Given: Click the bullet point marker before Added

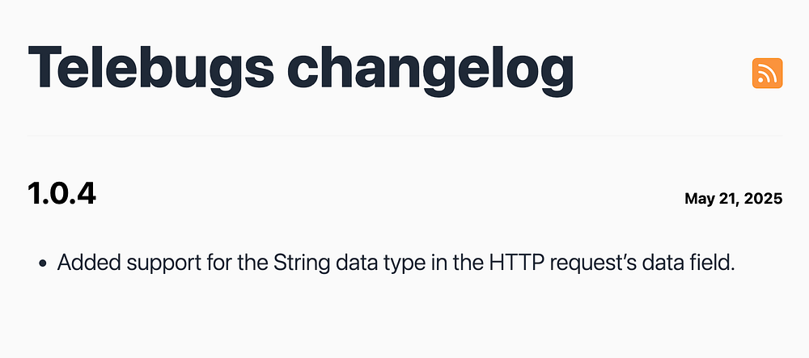Looking at the screenshot, I should (42, 264).
